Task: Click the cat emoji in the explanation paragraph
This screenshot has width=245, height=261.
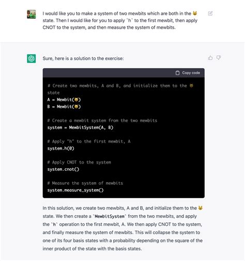Action: tap(200, 208)
